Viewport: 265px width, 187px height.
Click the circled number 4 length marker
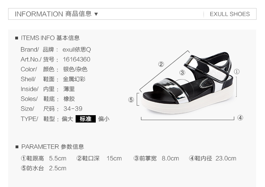pyautogui.click(x=240, y=118)
